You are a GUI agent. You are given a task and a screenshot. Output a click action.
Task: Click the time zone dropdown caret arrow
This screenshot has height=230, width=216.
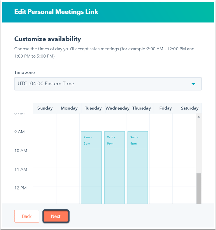click(x=193, y=84)
